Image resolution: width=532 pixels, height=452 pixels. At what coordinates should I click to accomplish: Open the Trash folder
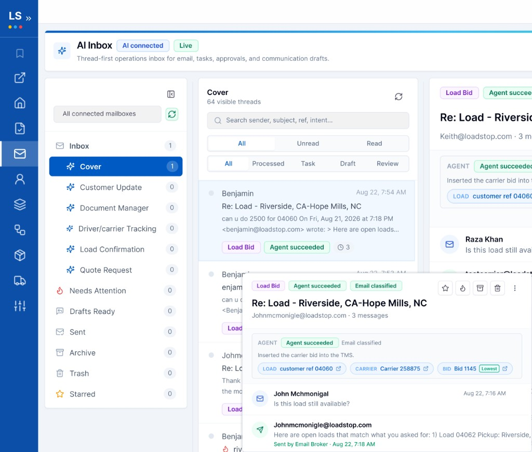116,373
